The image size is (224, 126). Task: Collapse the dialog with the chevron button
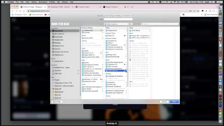point(132,24)
